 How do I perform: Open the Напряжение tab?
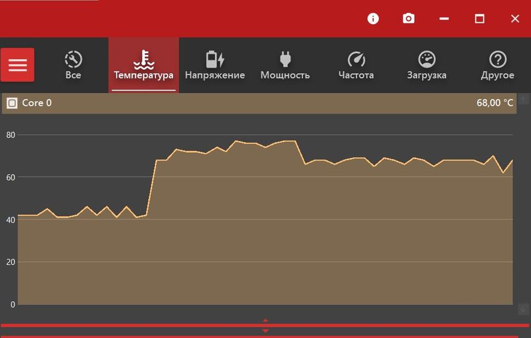click(215, 65)
